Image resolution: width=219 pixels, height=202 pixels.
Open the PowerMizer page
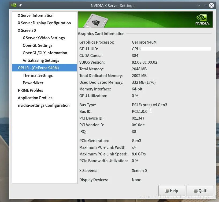[x=33, y=83]
